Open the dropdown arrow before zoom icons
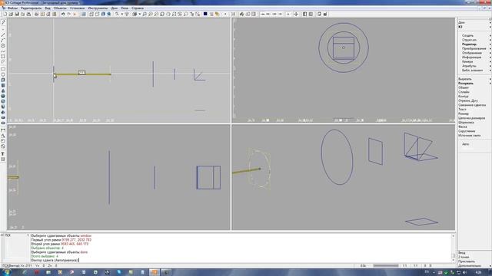 pos(139,14)
